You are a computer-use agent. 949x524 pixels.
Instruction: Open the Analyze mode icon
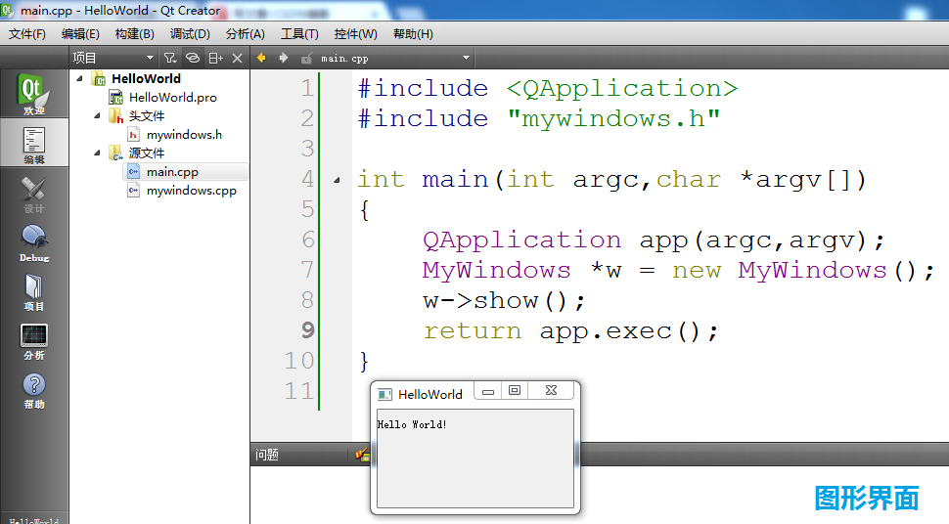point(34,341)
